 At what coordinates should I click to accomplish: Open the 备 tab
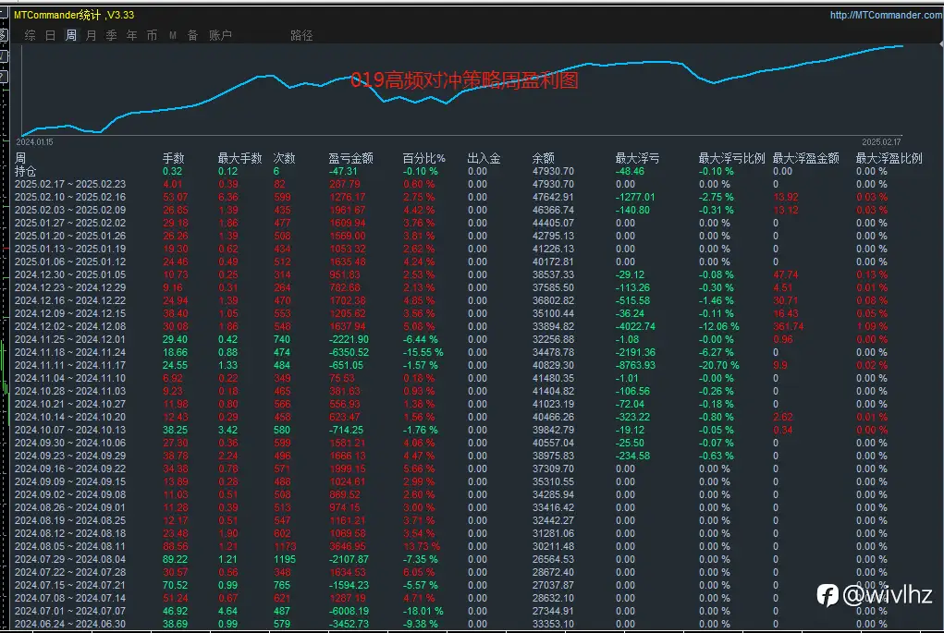[x=192, y=35]
